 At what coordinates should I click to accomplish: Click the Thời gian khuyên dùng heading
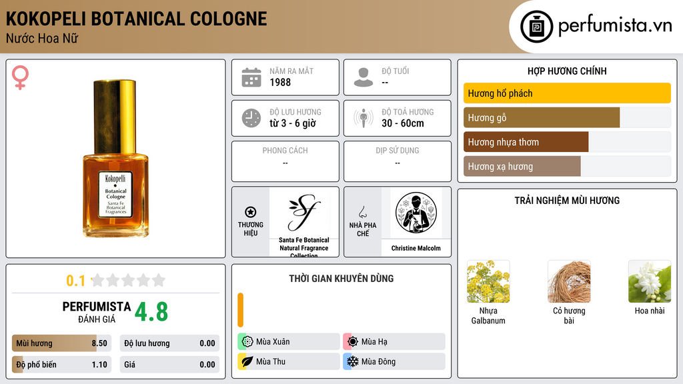click(341, 279)
